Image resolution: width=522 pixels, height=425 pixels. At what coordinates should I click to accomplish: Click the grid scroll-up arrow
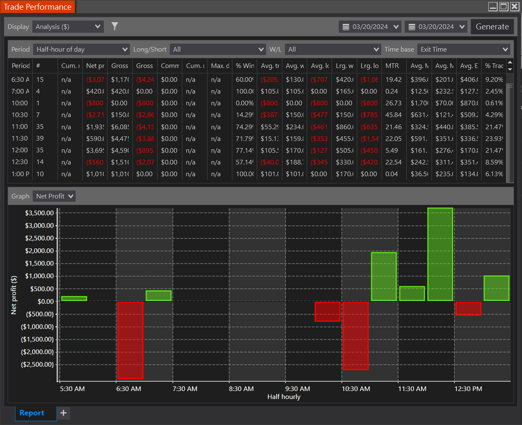pyautogui.click(x=510, y=63)
